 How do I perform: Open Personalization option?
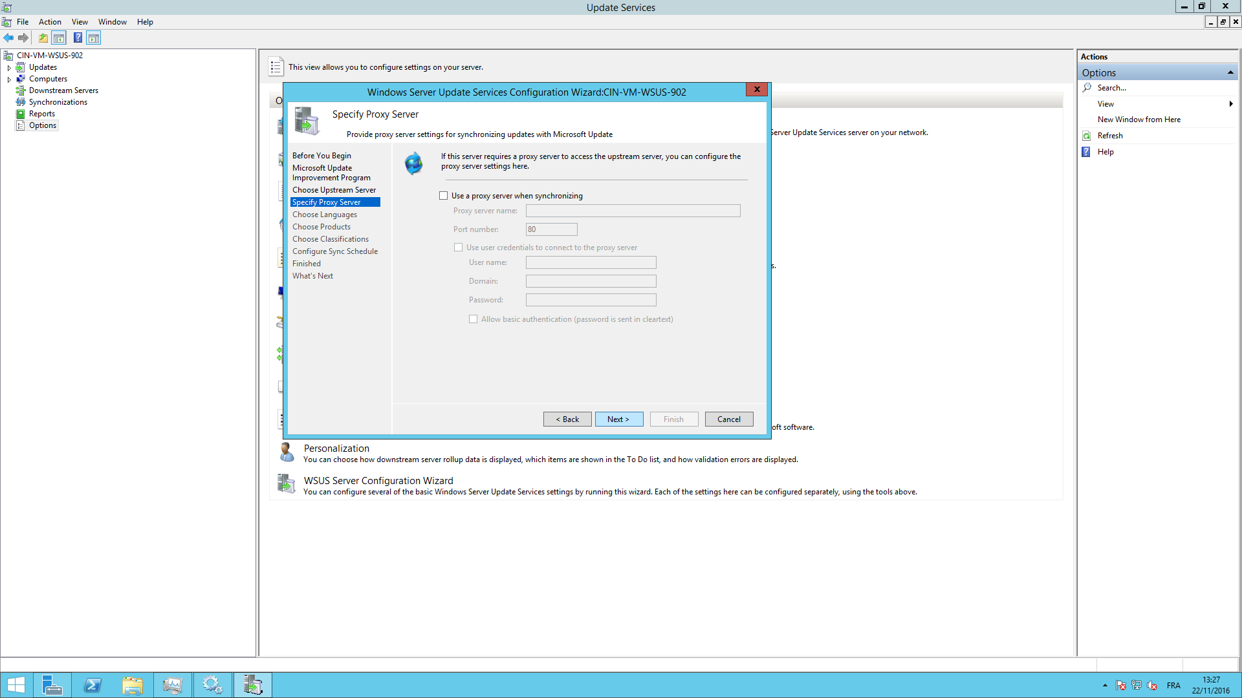click(x=336, y=449)
